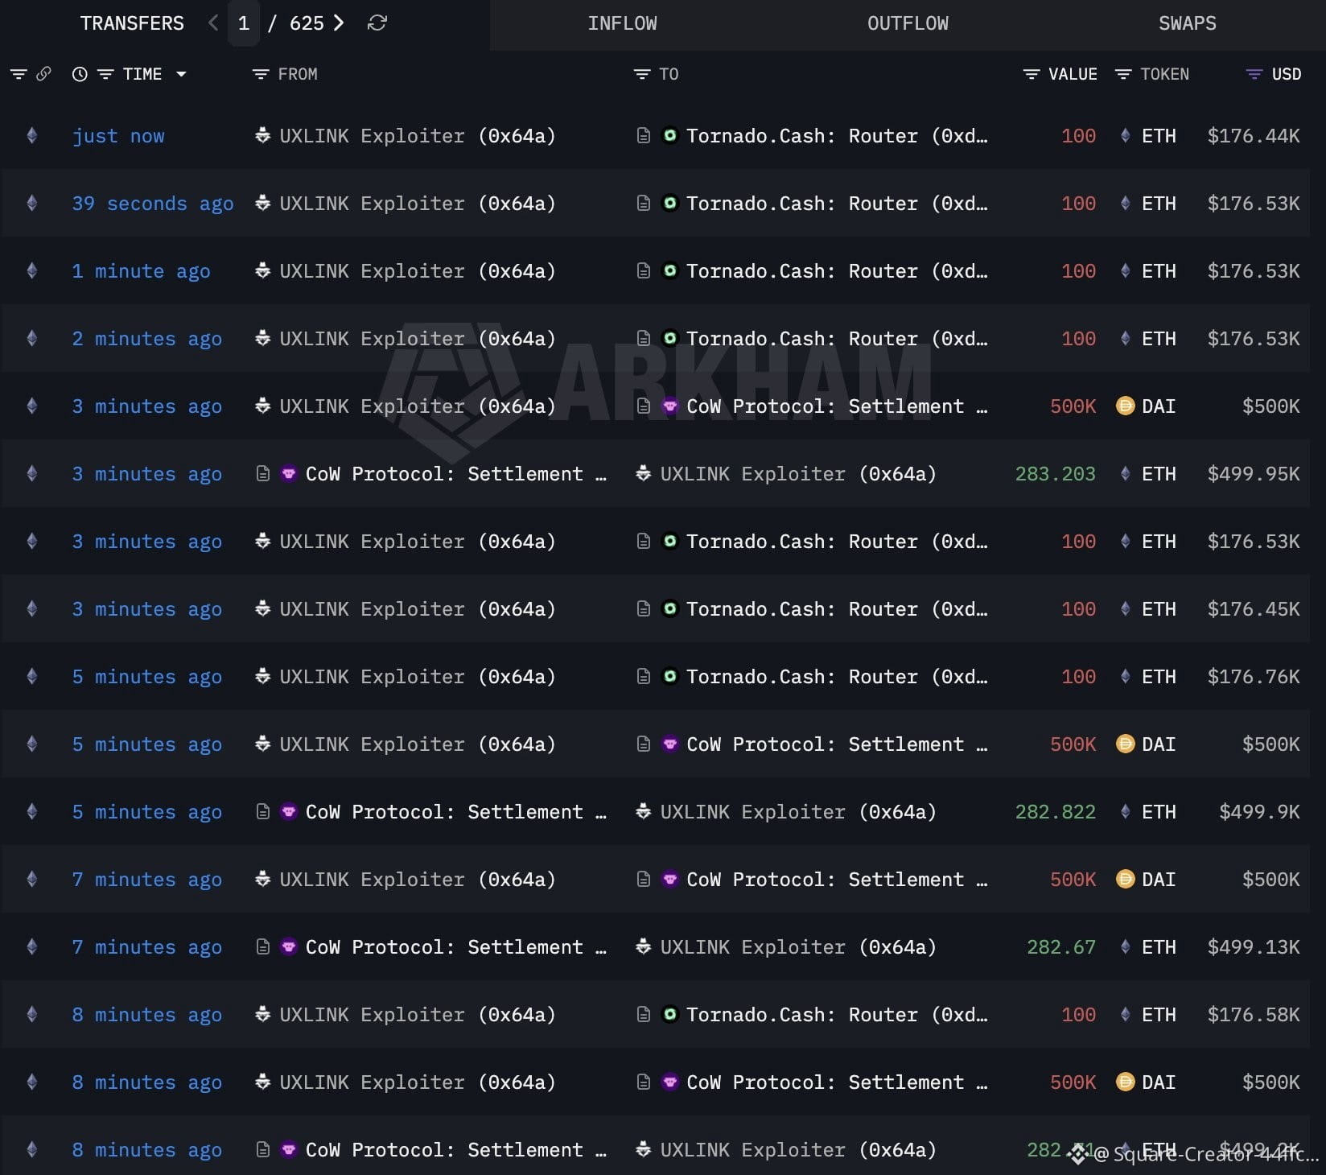The image size is (1326, 1175).
Task: Edit the page number field showing 1
Action: pyautogui.click(x=244, y=23)
